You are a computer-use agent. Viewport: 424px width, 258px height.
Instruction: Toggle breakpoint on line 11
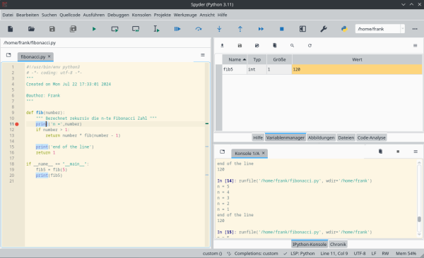[x=17, y=124]
